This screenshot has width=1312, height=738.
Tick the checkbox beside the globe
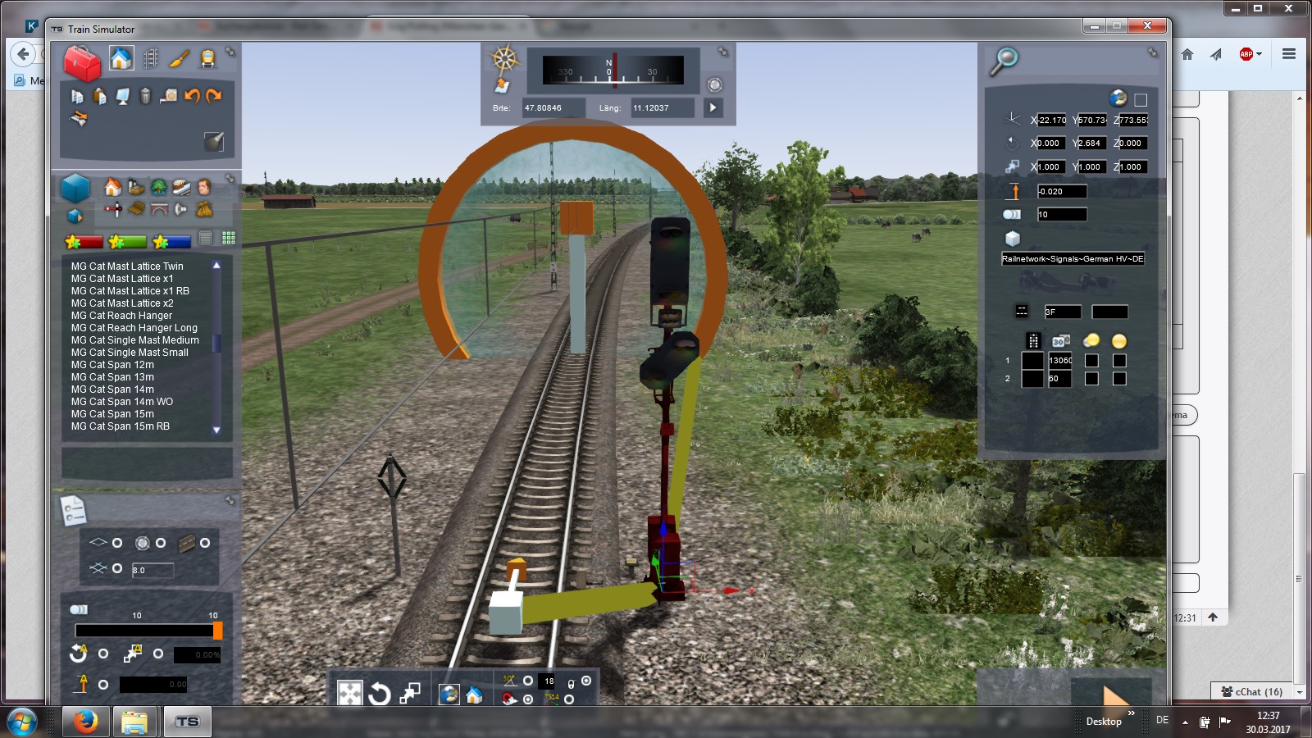(x=1141, y=100)
